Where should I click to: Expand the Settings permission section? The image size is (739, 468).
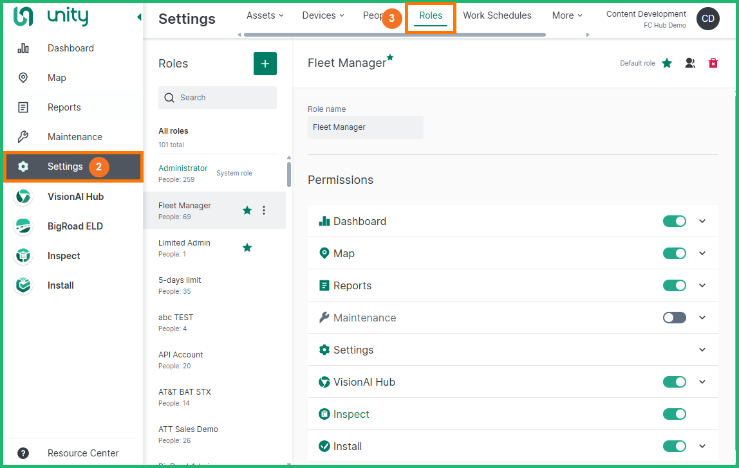[x=702, y=350]
